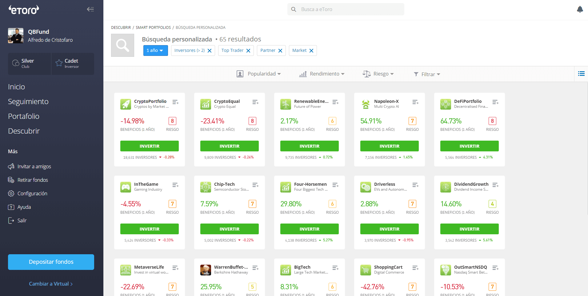Add WarrenBuffet portfolio to watchlist
The image size is (588, 296).
(x=255, y=268)
